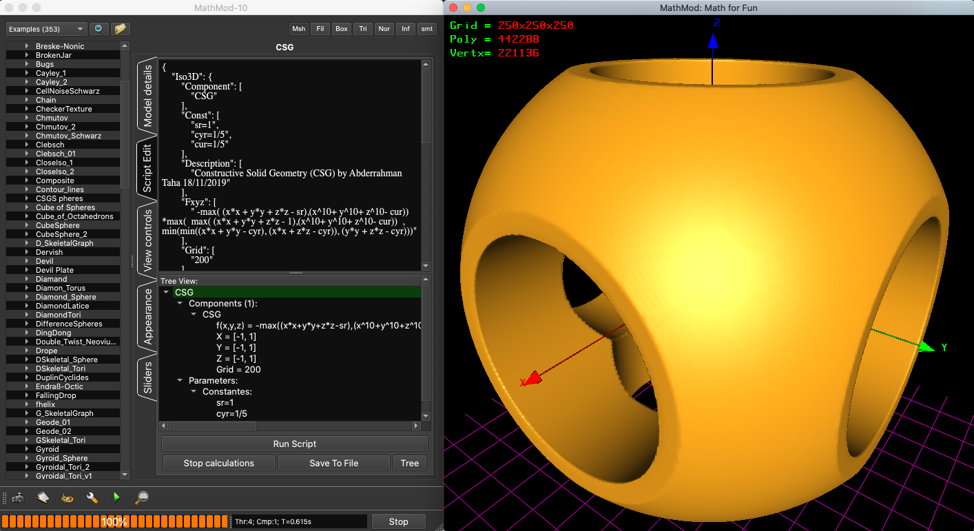The width and height of the screenshot is (974, 531).
Task: Toggle the Msh mesh display option
Action: click(x=298, y=29)
